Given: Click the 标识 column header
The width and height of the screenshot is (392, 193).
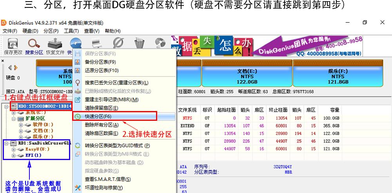Looking at the screenshot, I should [207, 110].
